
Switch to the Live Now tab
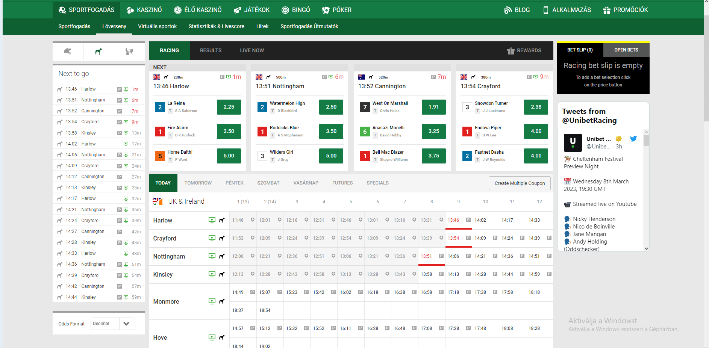pyautogui.click(x=252, y=50)
